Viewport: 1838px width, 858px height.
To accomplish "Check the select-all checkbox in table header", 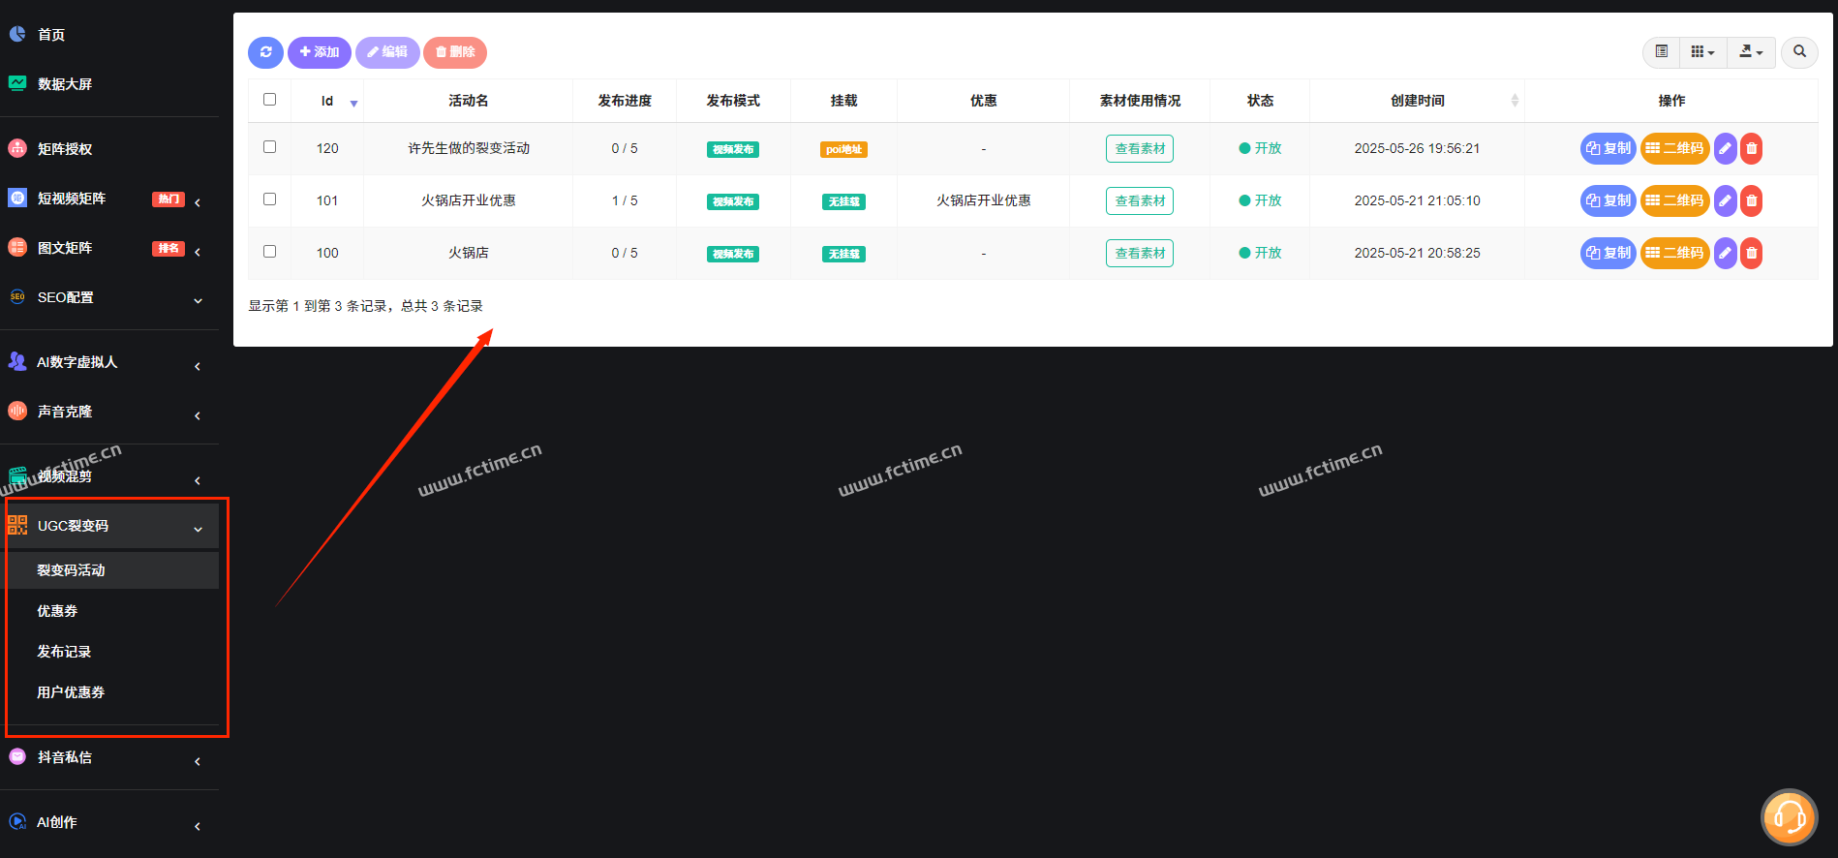I will pyautogui.click(x=269, y=100).
